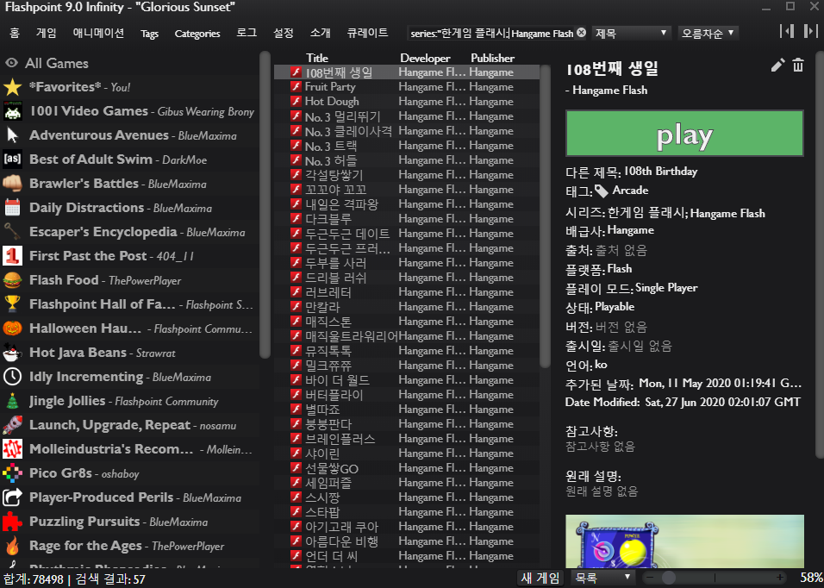Click the Player-Produced Perils share icon
The image size is (824, 588).
tap(13, 497)
